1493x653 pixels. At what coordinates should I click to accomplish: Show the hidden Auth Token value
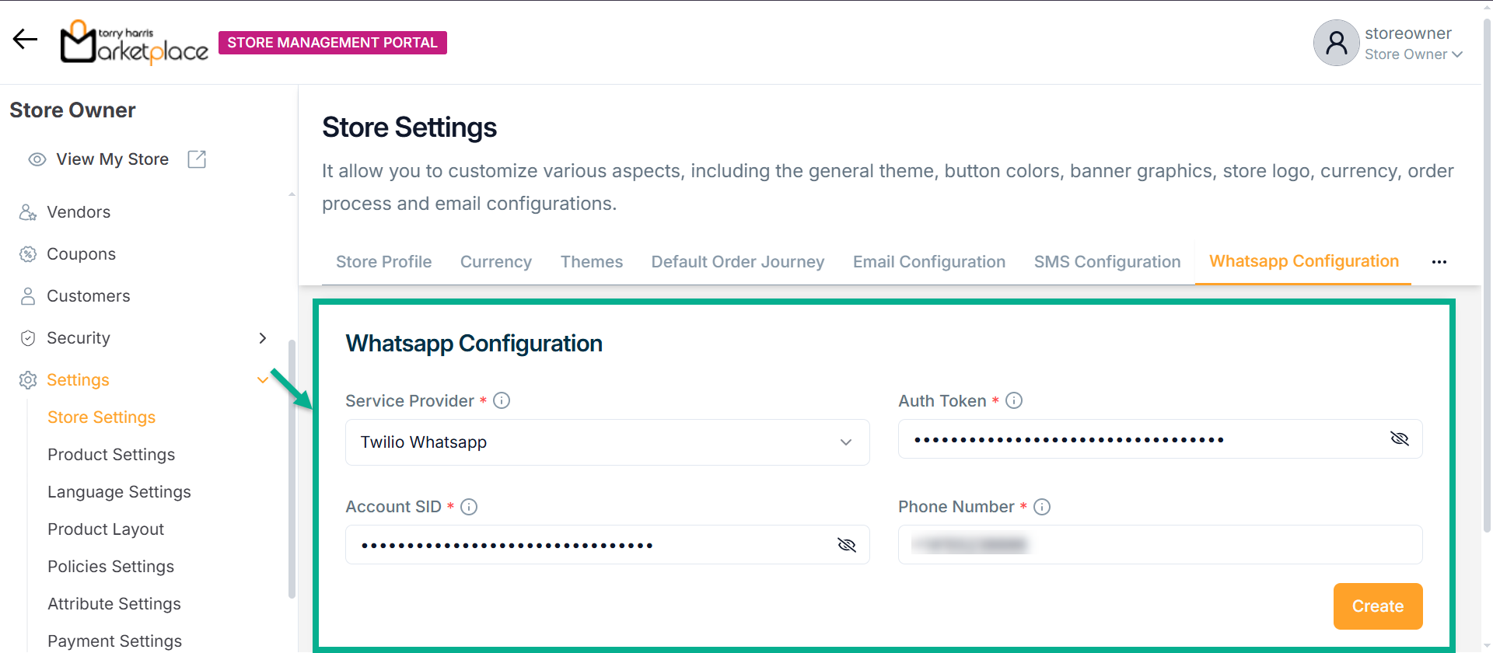coord(1399,439)
